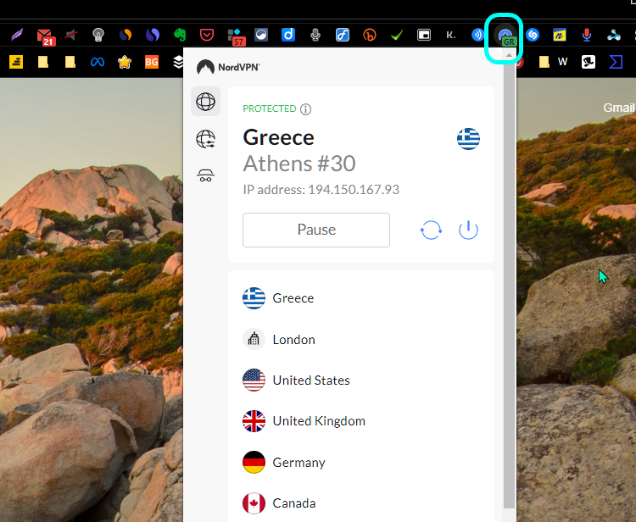Open the connected nodes share extension
Viewport: 636px width, 522px height.
point(614,35)
